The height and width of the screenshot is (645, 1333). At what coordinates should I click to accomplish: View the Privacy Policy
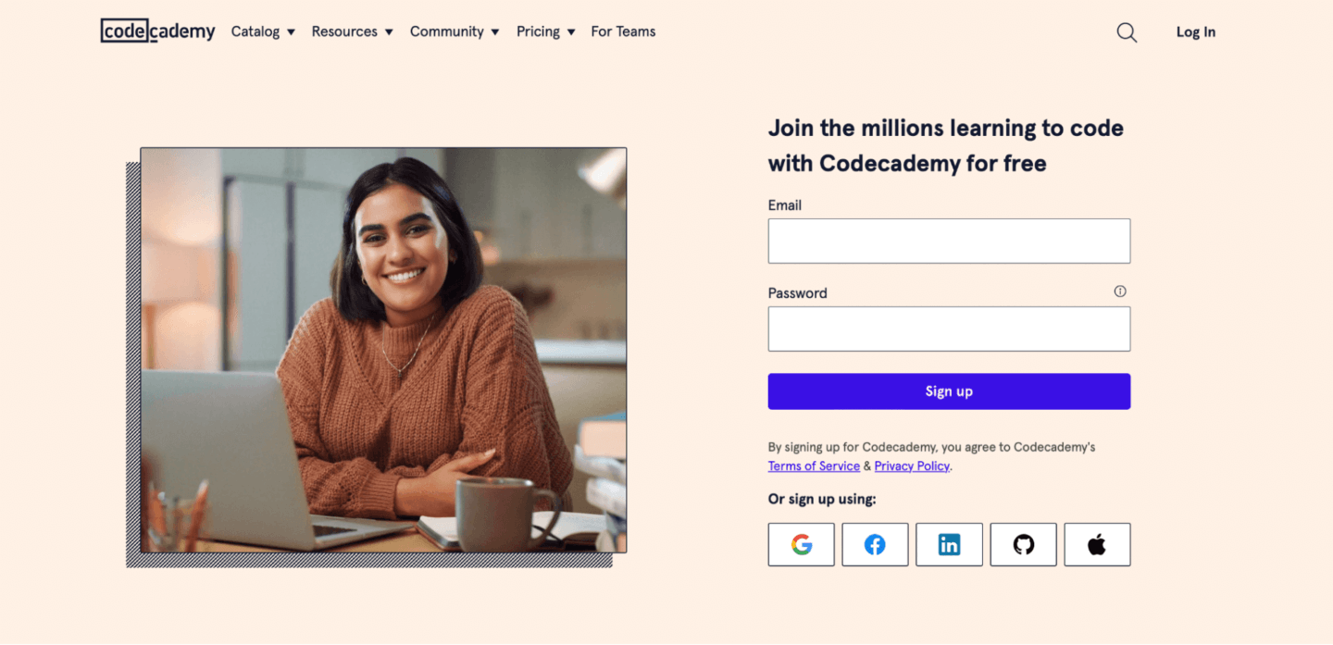pyautogui.click(x=911, y=465)
